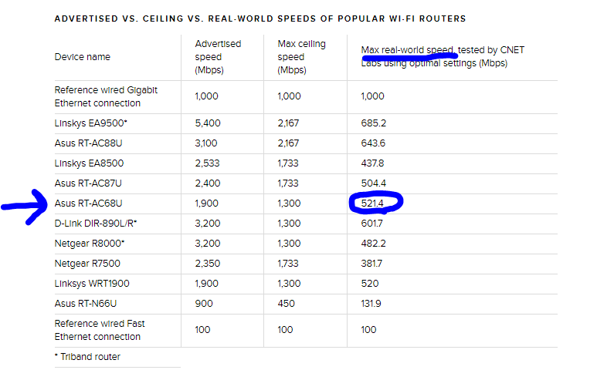Click the 504.4 real-world speed value
Viewport: 614px width, 370px height.
pyautogui.click(x=374, y=183)
